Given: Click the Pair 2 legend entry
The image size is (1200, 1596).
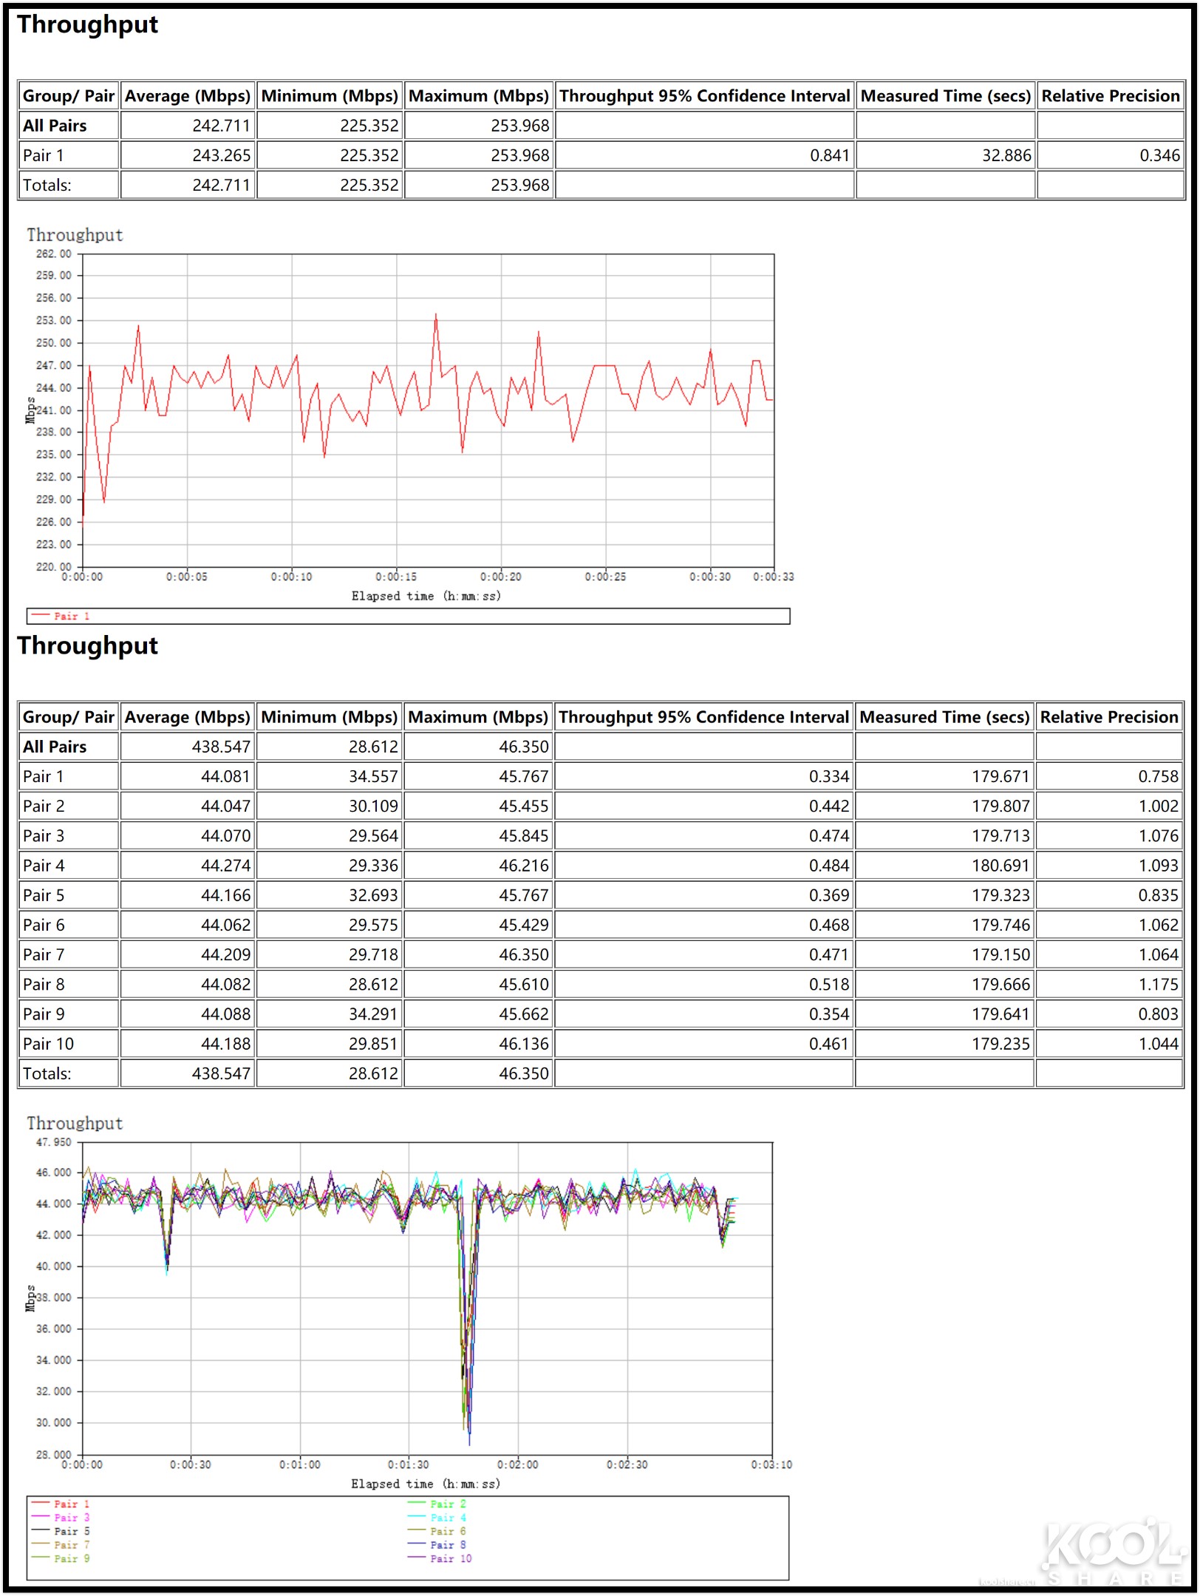Looking at the screenshot, I should pyautogui.click(x=437, y=1504).
